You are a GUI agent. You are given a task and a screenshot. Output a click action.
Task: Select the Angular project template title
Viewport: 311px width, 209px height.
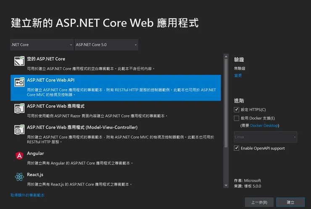tap(35, 153)
